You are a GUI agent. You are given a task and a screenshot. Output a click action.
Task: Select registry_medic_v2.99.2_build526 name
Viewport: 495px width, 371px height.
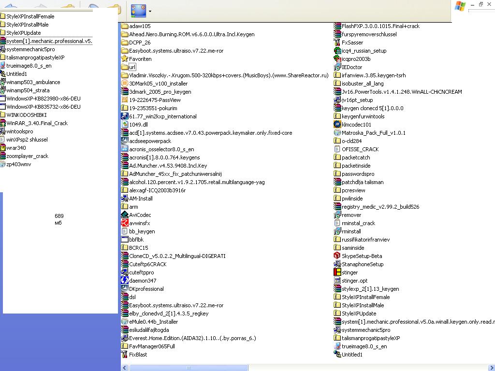pos(381,206)
